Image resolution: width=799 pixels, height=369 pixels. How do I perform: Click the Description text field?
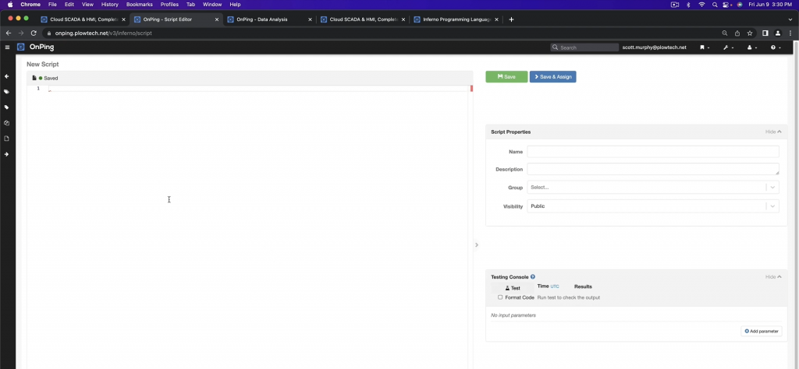coord(653,169)
